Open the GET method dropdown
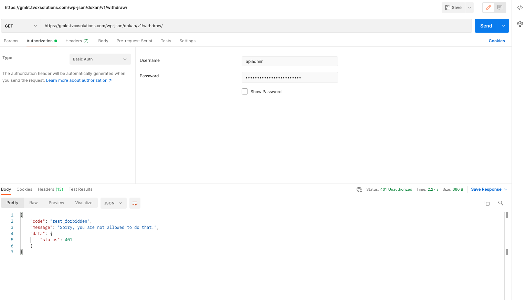 [21, 26]
